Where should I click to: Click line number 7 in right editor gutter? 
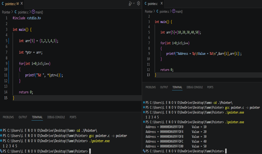coord(149,43)
